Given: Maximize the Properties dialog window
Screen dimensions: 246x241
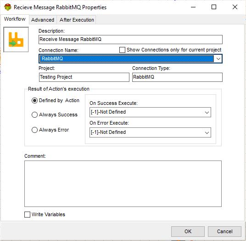Looking at the screenshot, I should coord(214,7).
